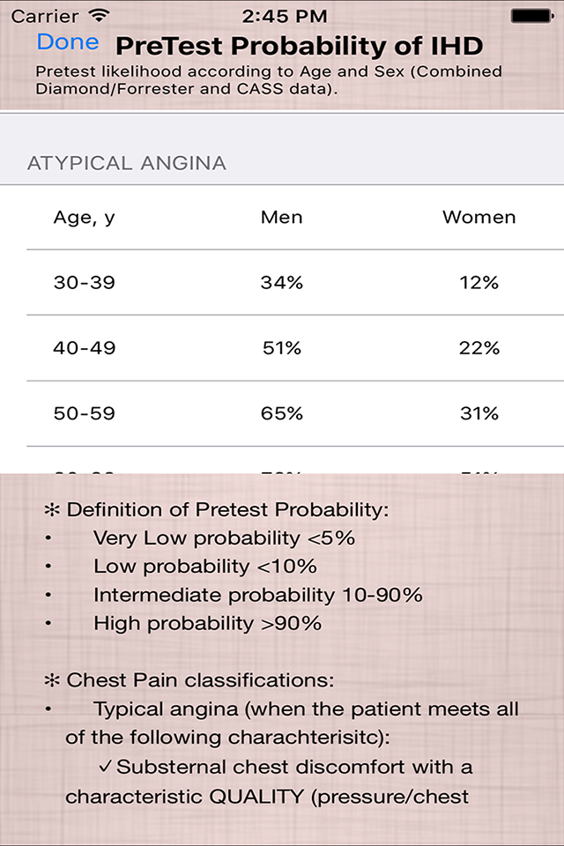Viewport: 564px width, 846px height.
Task: Tap the 51% value for men
Action: click(282, 348)
